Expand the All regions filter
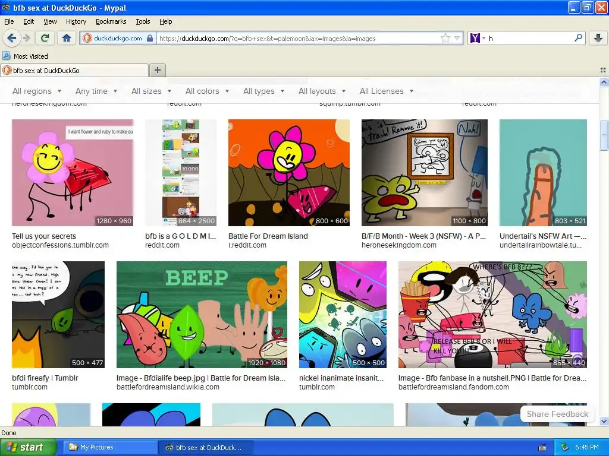The width and height of the screenshot is (609, 456). click(x=37, y=91)
